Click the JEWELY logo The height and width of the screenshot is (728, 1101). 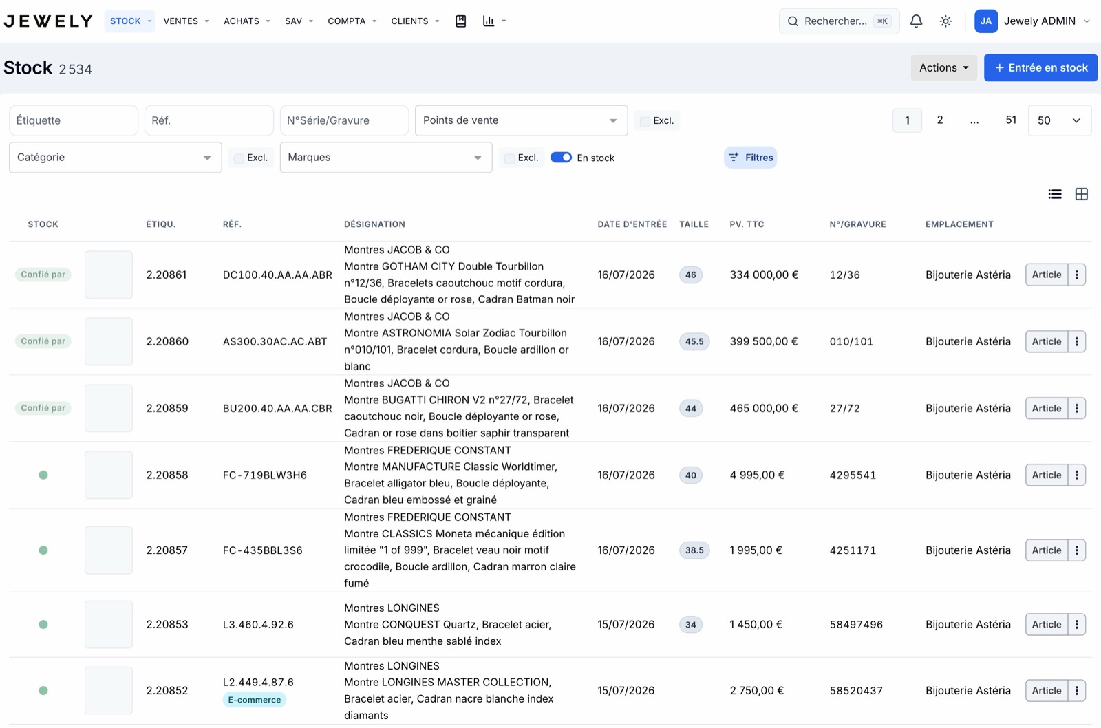tap(48, 21)
